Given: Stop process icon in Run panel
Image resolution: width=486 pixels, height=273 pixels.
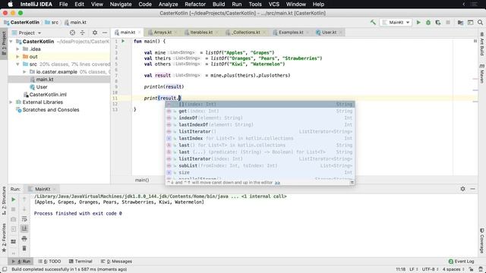Looking at the screenshot, I should point(14,209).
